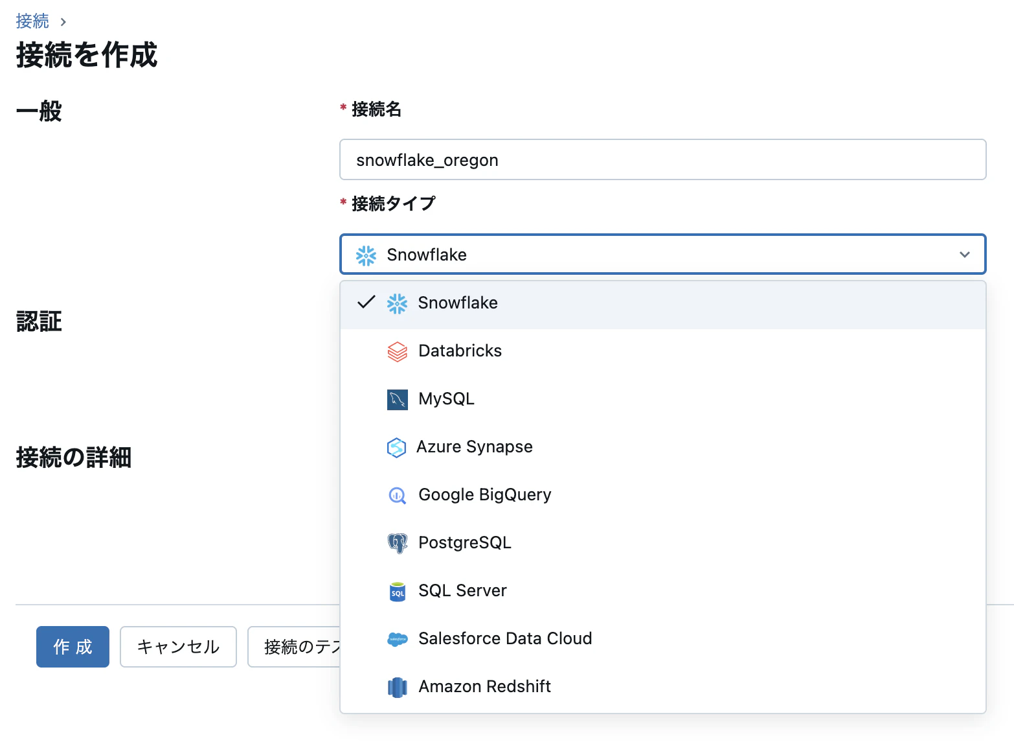This screenshot has width=1014, height=744.
Task: Pick SQL Server from the list
Action: tap(662, 591)
